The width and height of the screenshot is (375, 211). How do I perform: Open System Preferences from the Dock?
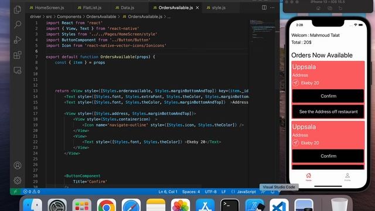pyautogui.click(x=57, y=205)
